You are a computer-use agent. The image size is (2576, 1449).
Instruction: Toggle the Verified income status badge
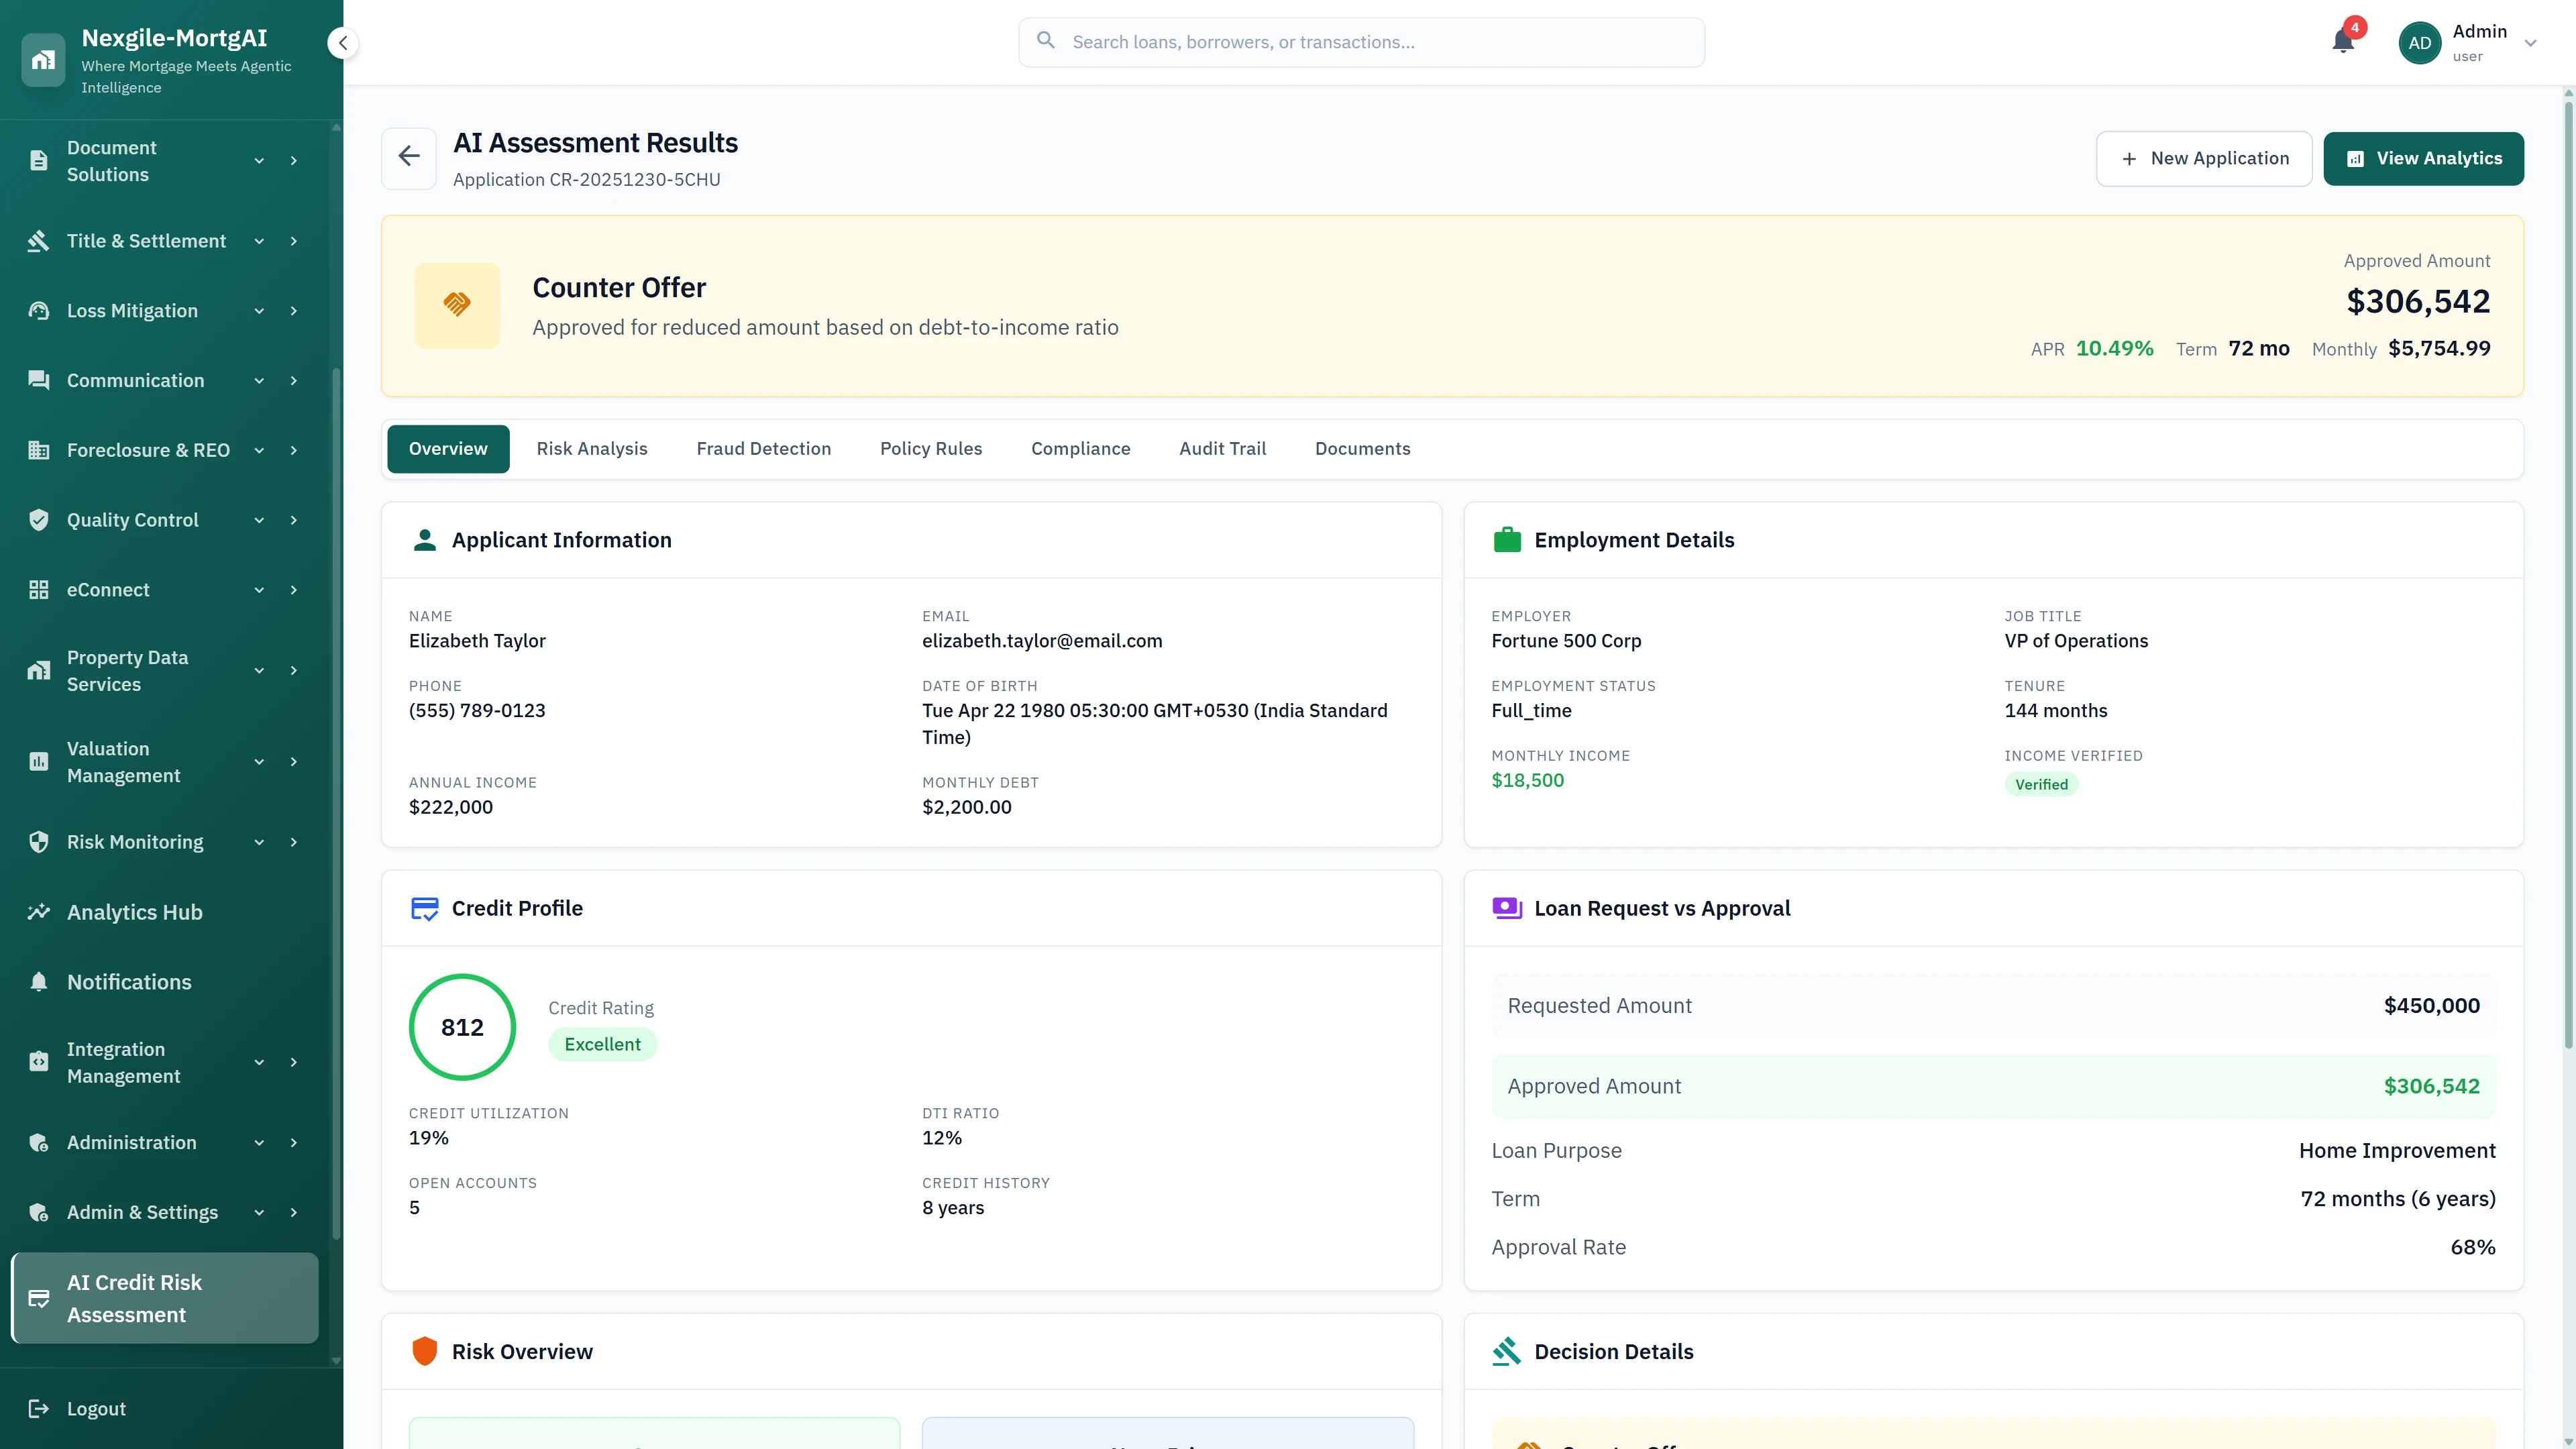(2042, 784)
